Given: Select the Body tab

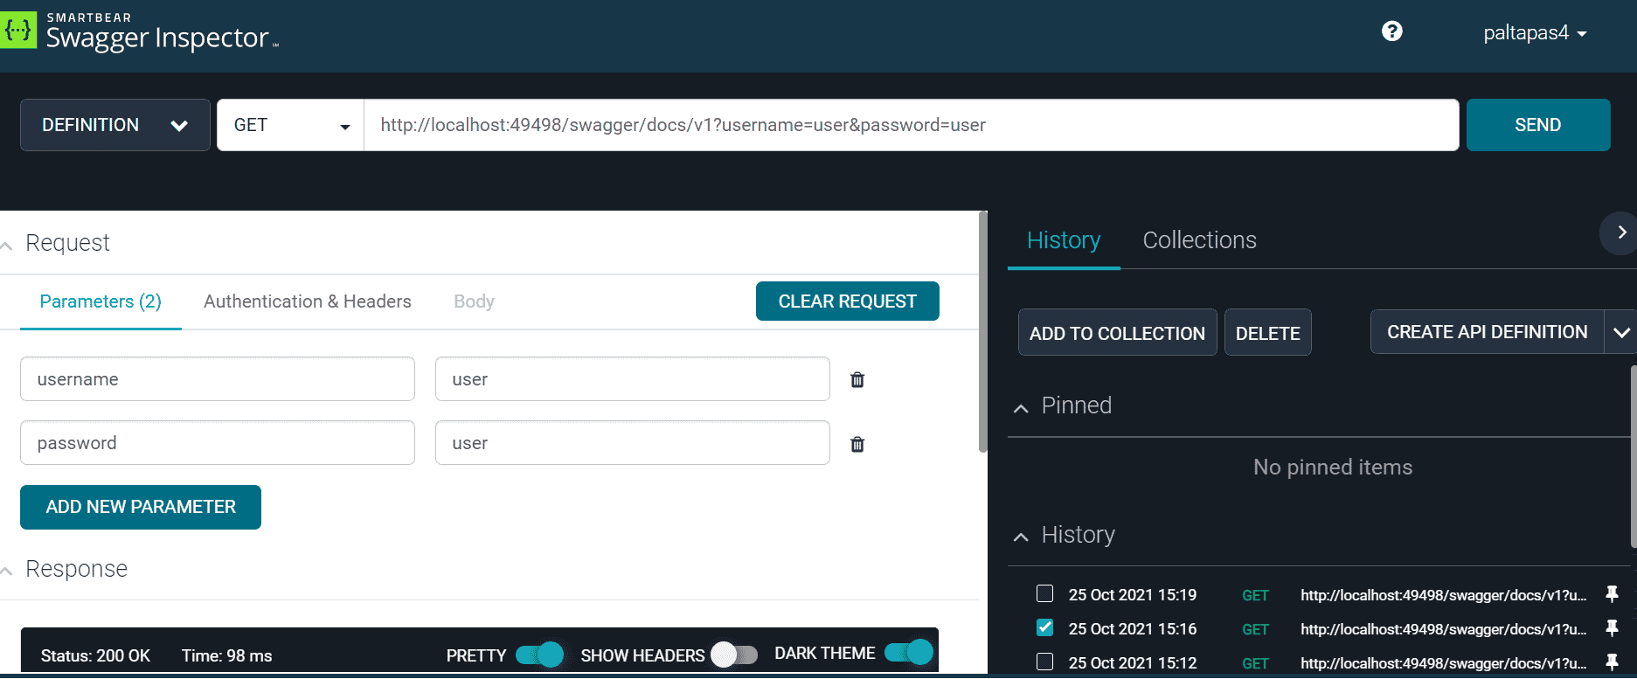Looking at the screenshot, I should [x=474, y=301].
